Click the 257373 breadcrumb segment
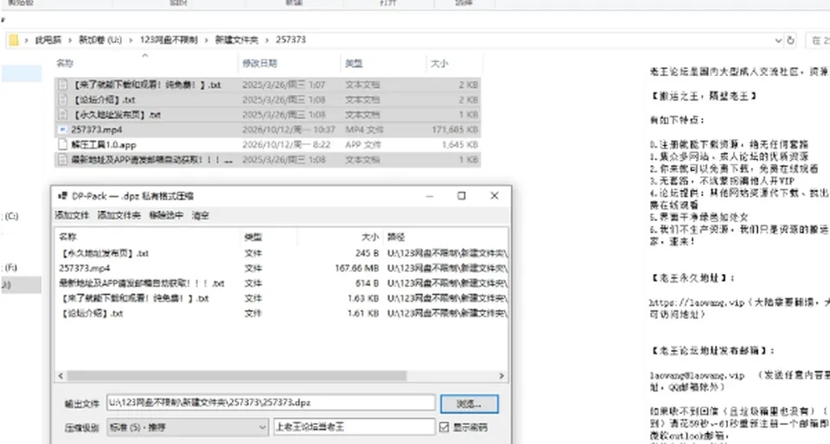 pyautogui.click(x=290, y=41)
